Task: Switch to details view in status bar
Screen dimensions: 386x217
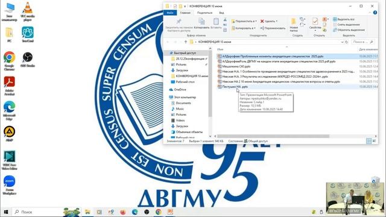Action: click(369, 141)
